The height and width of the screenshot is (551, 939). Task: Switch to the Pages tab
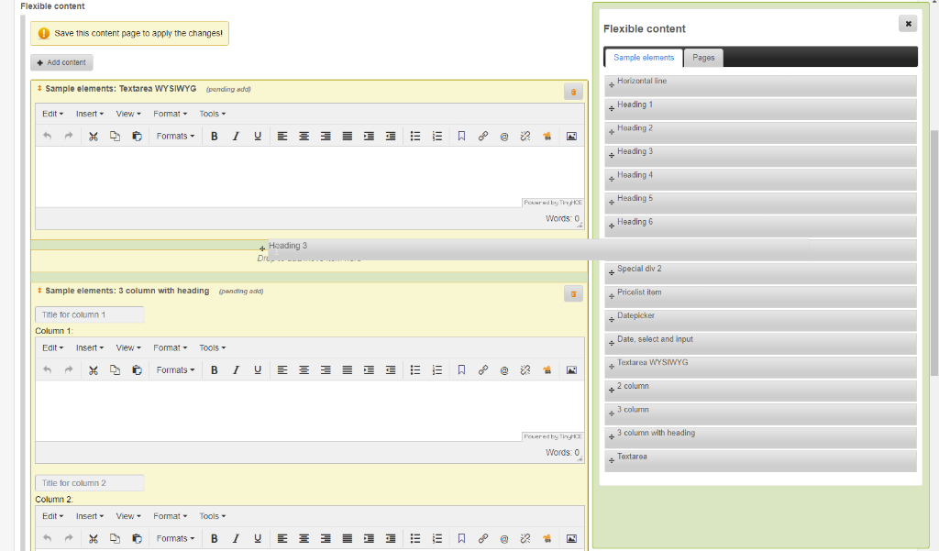703,58
